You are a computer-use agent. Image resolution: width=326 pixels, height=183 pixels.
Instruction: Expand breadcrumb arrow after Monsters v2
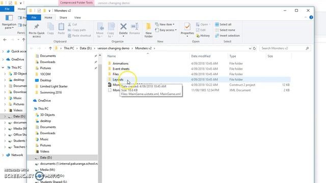pyautogui.click(x=154, y=48)
